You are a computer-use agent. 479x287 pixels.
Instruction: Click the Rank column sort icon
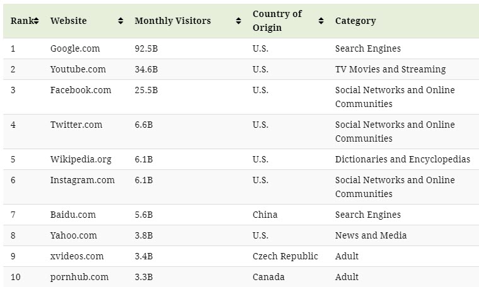37,21
